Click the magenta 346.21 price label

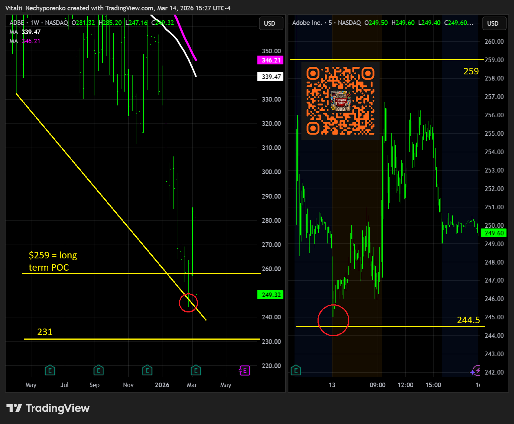click(x=270, y=60)
